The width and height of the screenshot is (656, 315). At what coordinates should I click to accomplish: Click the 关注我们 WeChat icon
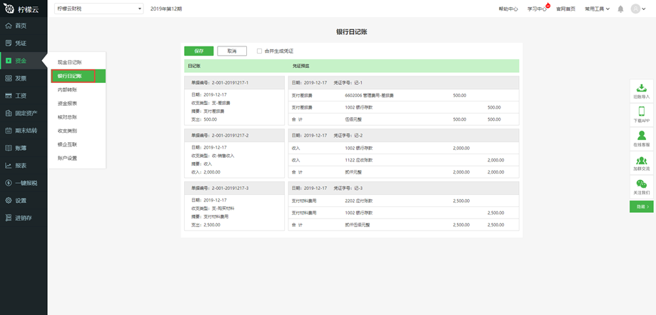click(x=641, y=184)
